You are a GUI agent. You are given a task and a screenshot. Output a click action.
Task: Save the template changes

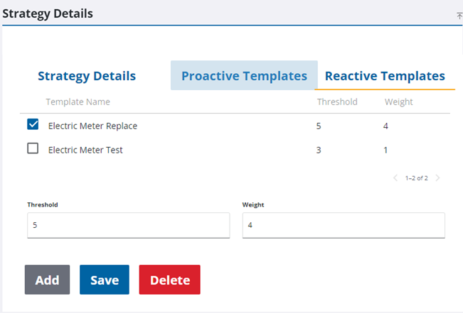point(104,280)
